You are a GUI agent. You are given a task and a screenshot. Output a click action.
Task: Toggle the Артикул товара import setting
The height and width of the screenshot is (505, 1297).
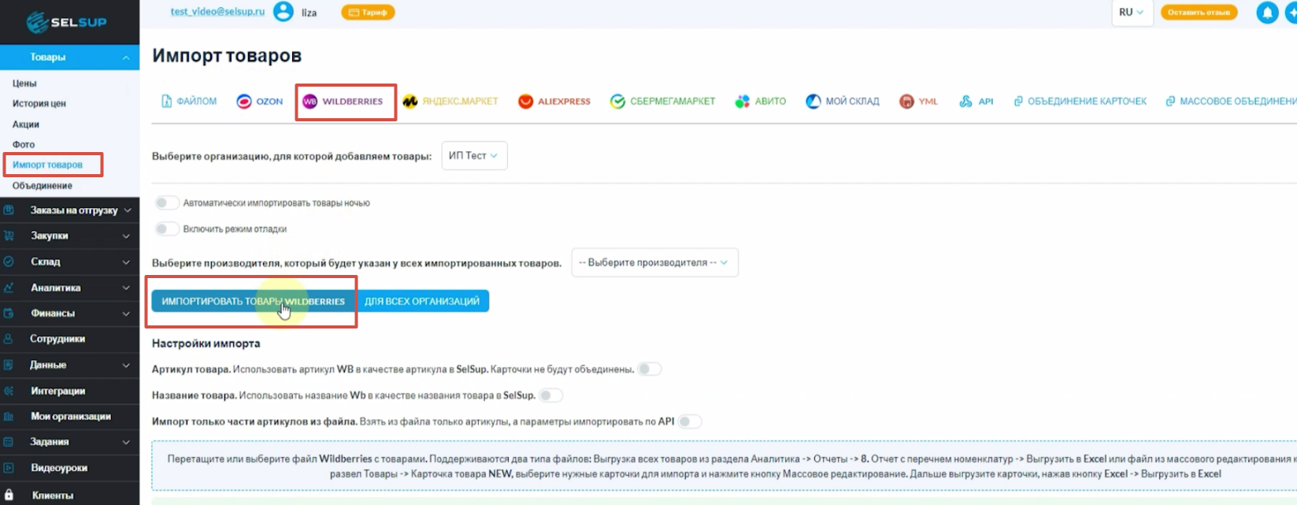(x=650, y=369)
